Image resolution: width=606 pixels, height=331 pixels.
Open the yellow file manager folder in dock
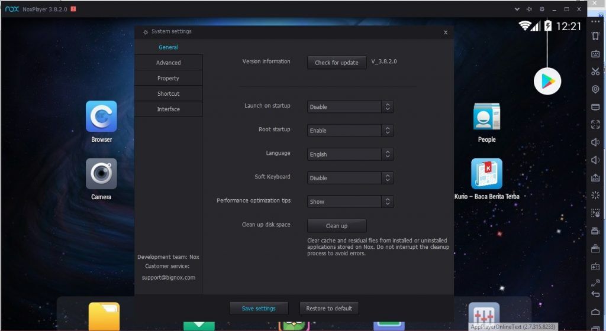point(104,317)
